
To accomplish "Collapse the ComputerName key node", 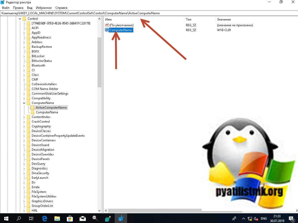I will (24, 103).
